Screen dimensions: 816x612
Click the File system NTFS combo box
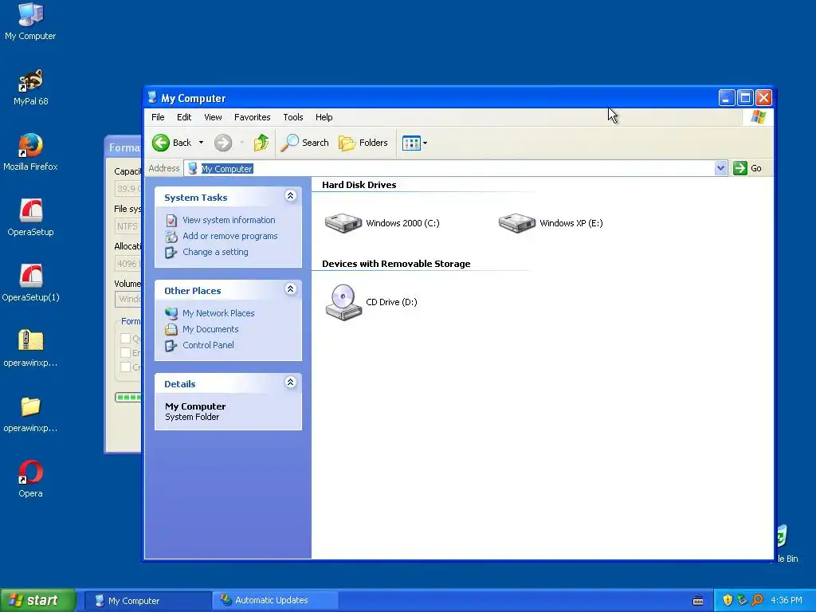[128, 226]
